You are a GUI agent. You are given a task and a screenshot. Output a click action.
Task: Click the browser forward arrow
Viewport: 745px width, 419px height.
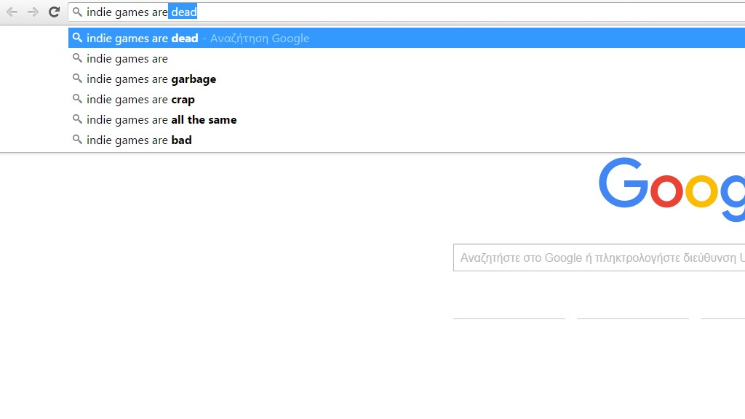[x=33, y=12]
